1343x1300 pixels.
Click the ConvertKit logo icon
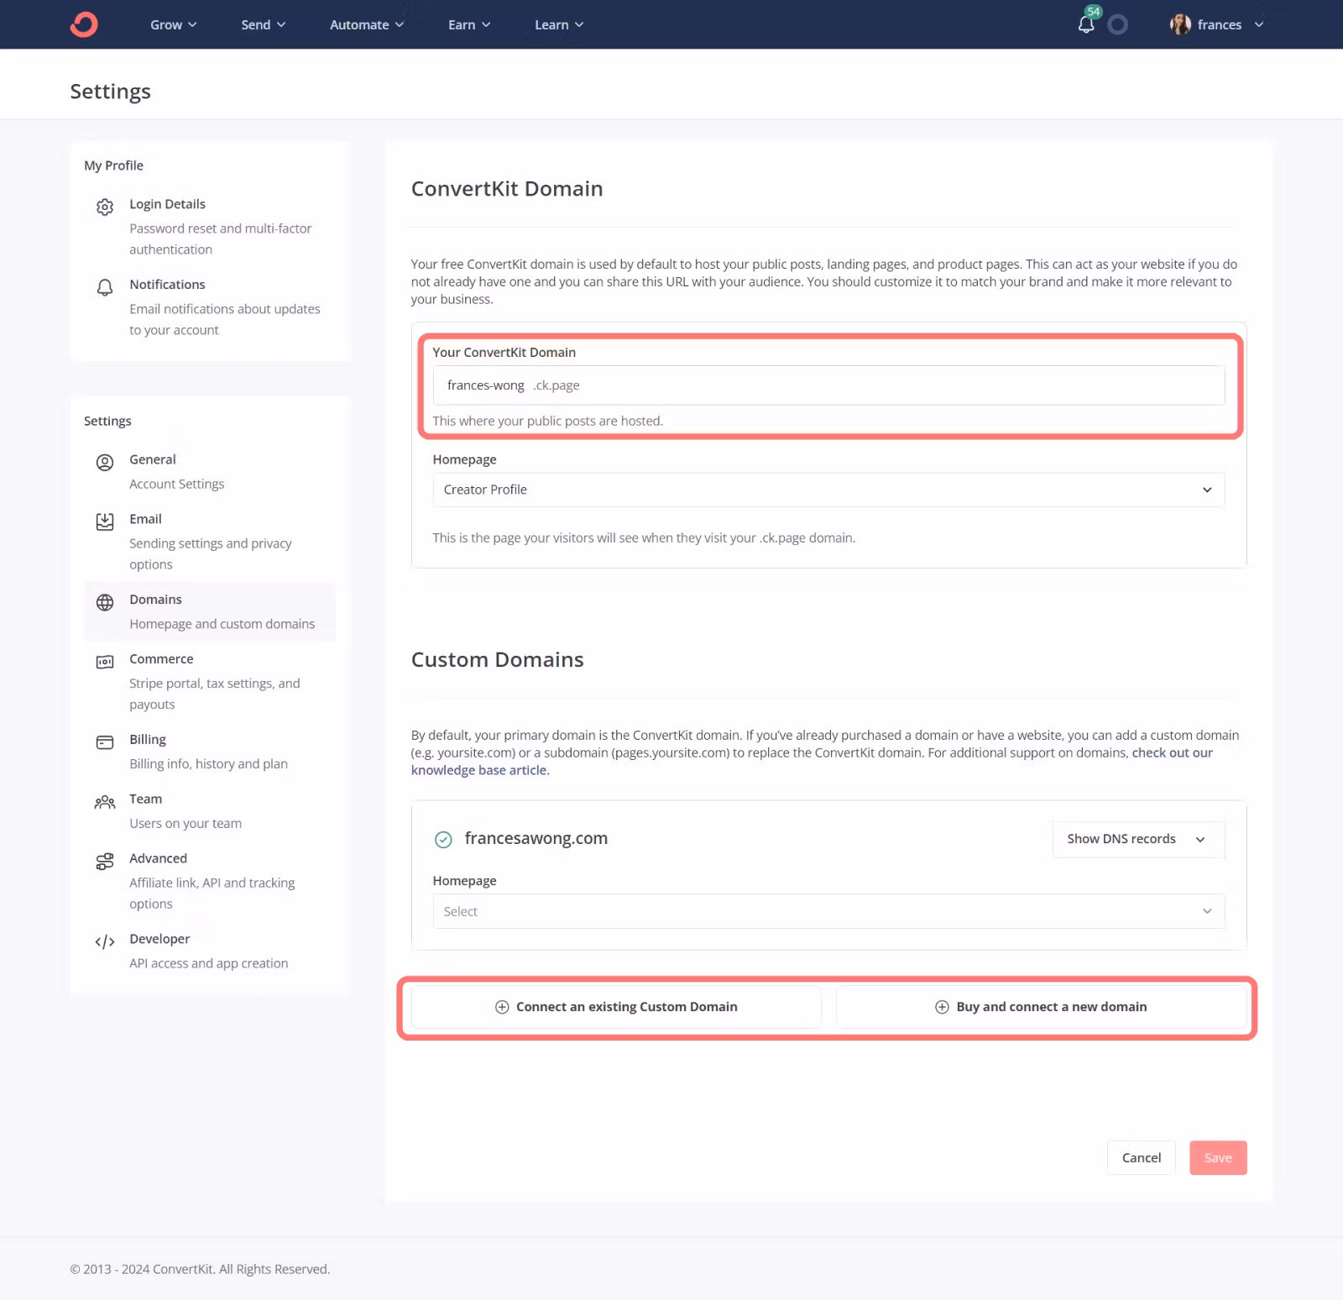click(84, 24)
